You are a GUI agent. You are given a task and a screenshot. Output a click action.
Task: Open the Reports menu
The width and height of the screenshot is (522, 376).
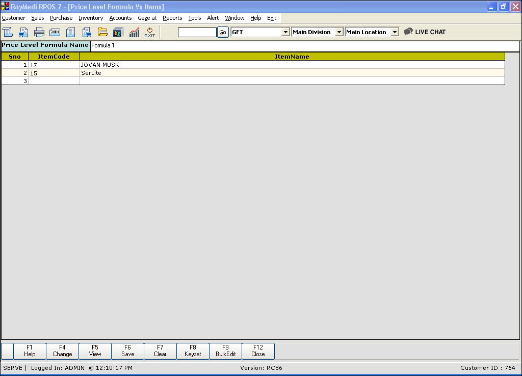pos(172,18)
